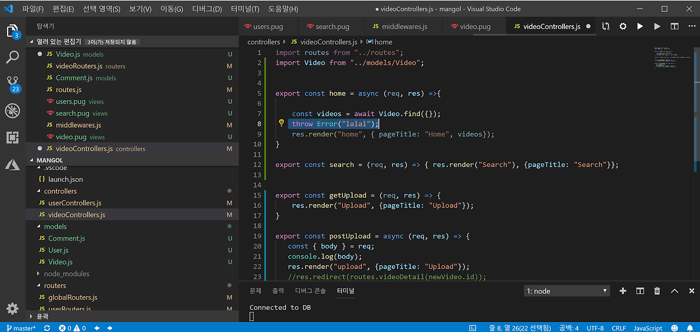Collapse the models folder
Screen dimensions: 700x332
(132, 227)
